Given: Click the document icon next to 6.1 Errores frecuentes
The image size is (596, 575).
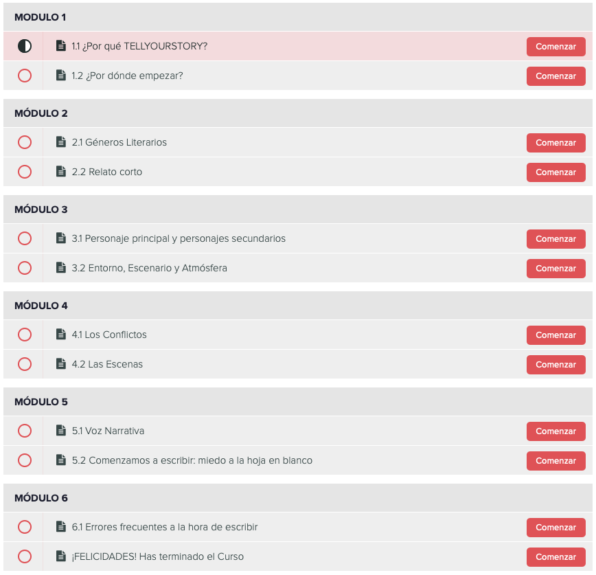Looking at the screenshot, I should coord(61,527).
